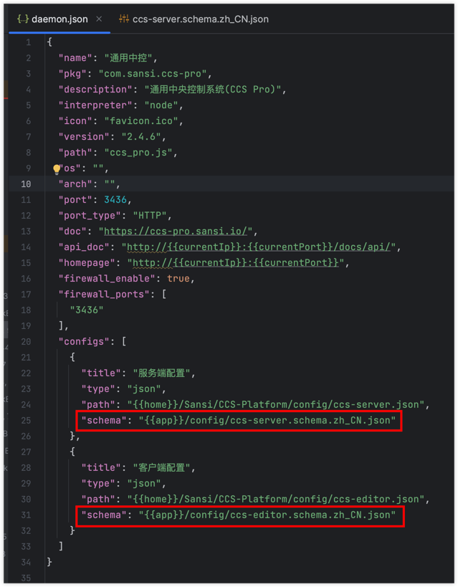Click the "HTTP" port_type value
The image size is (458, 587).
150,216
